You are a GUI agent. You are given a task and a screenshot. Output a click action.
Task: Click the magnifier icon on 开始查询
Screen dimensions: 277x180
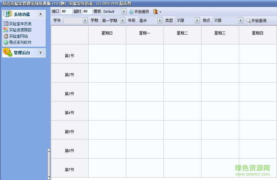pos(248,21)
